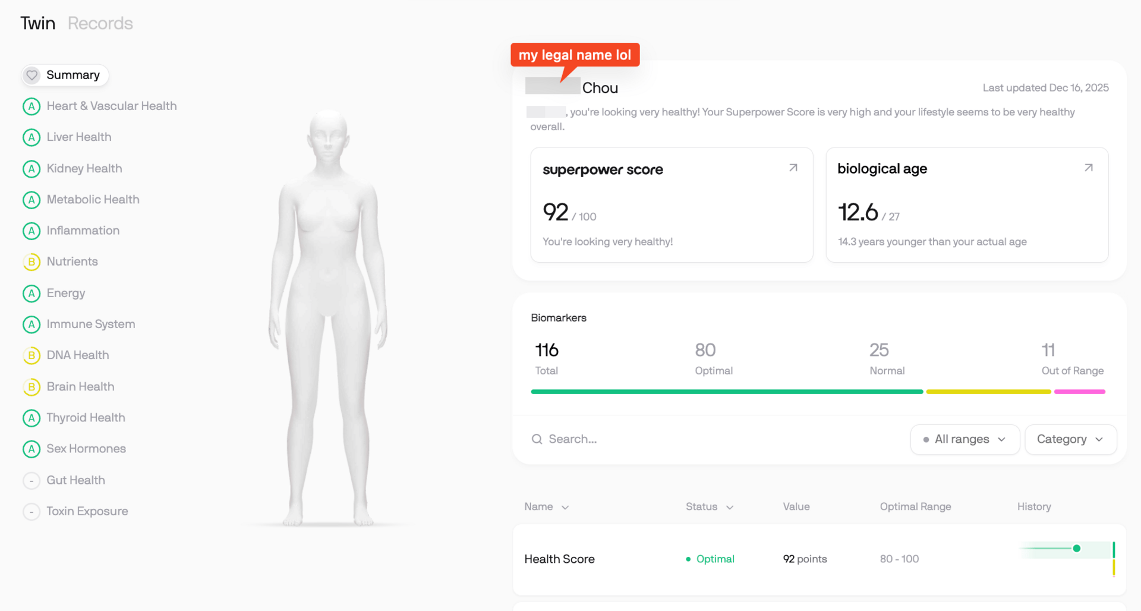
Task: Sort by the Name column chevron
Action: (565, 507)
